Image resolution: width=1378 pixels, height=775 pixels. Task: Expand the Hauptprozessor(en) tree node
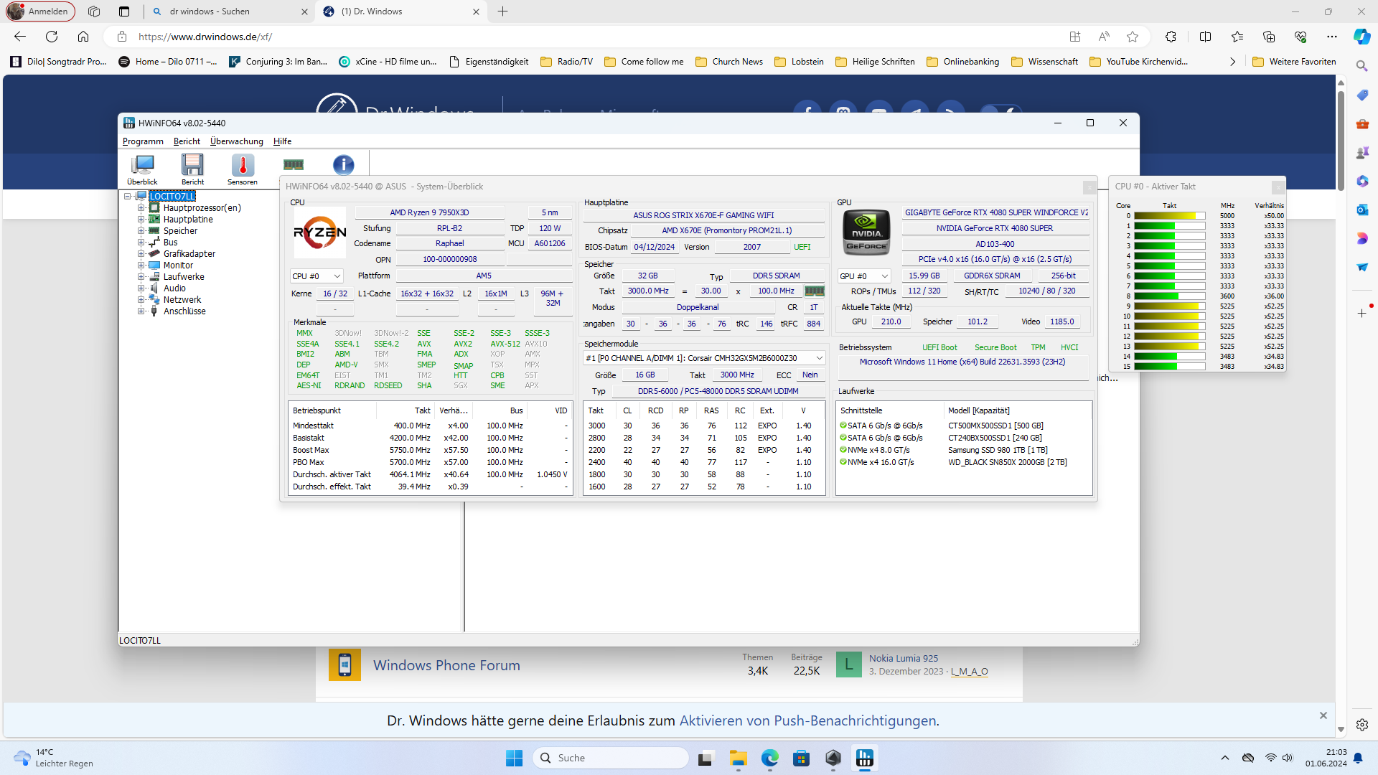[141, 208]
